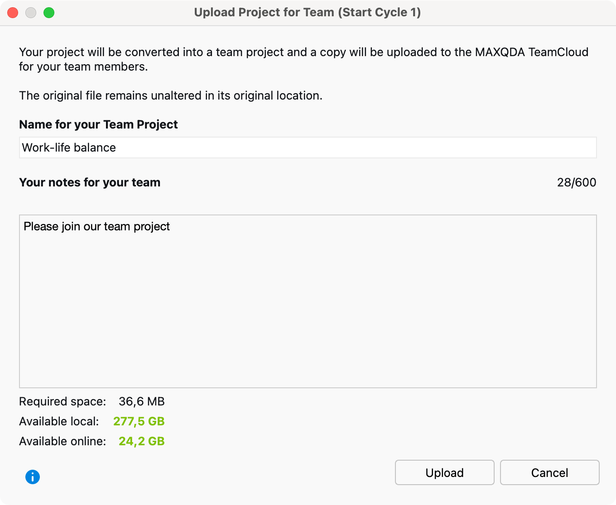Click the 24,2 GB available online value
This screenshot has height=505, width=616.
(141, 441)
